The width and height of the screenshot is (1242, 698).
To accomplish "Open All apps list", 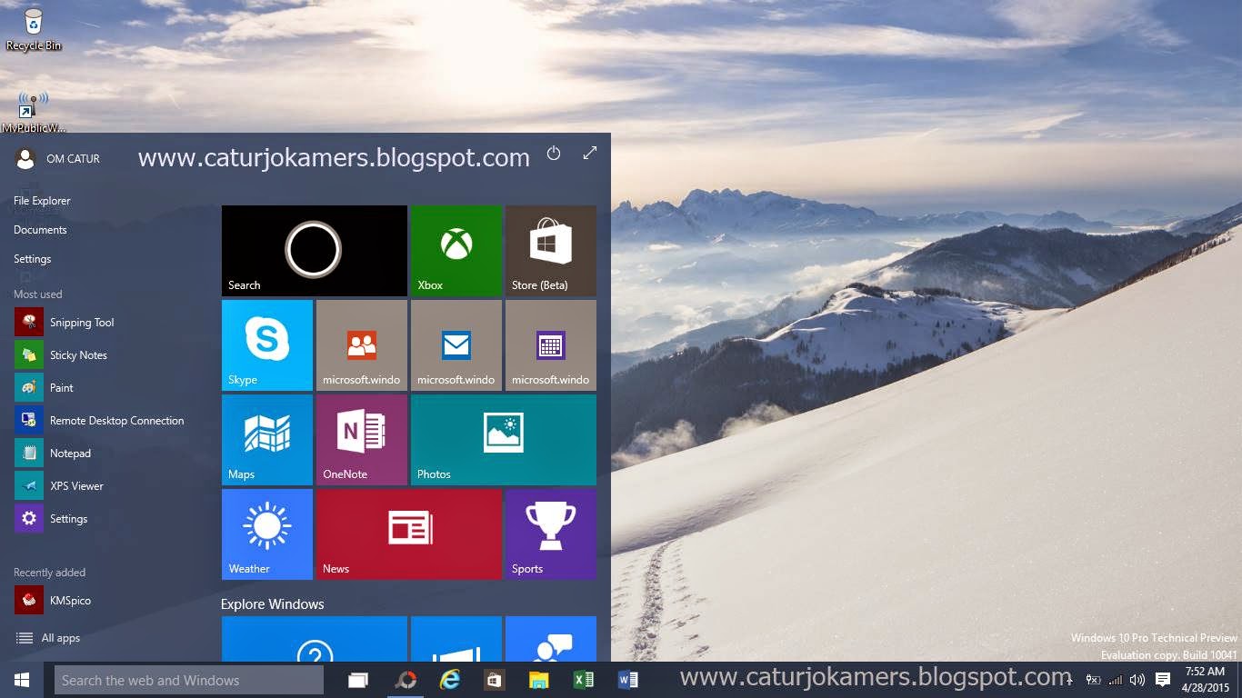I will pyautogui.click(x=48, y=638).
